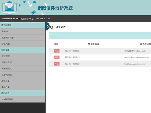Select 發送列表 in the sidebar
This screenshot has width=151, height=113.
pos(23,44)
